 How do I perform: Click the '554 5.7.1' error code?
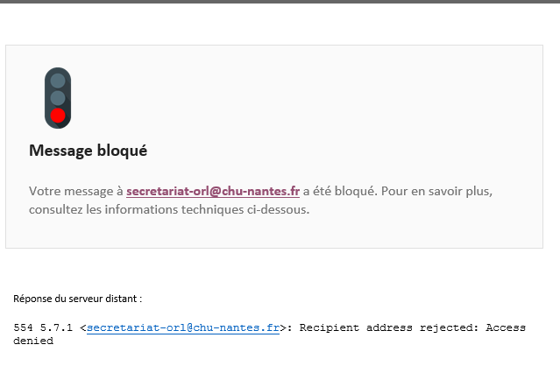[x=43, y=327]
